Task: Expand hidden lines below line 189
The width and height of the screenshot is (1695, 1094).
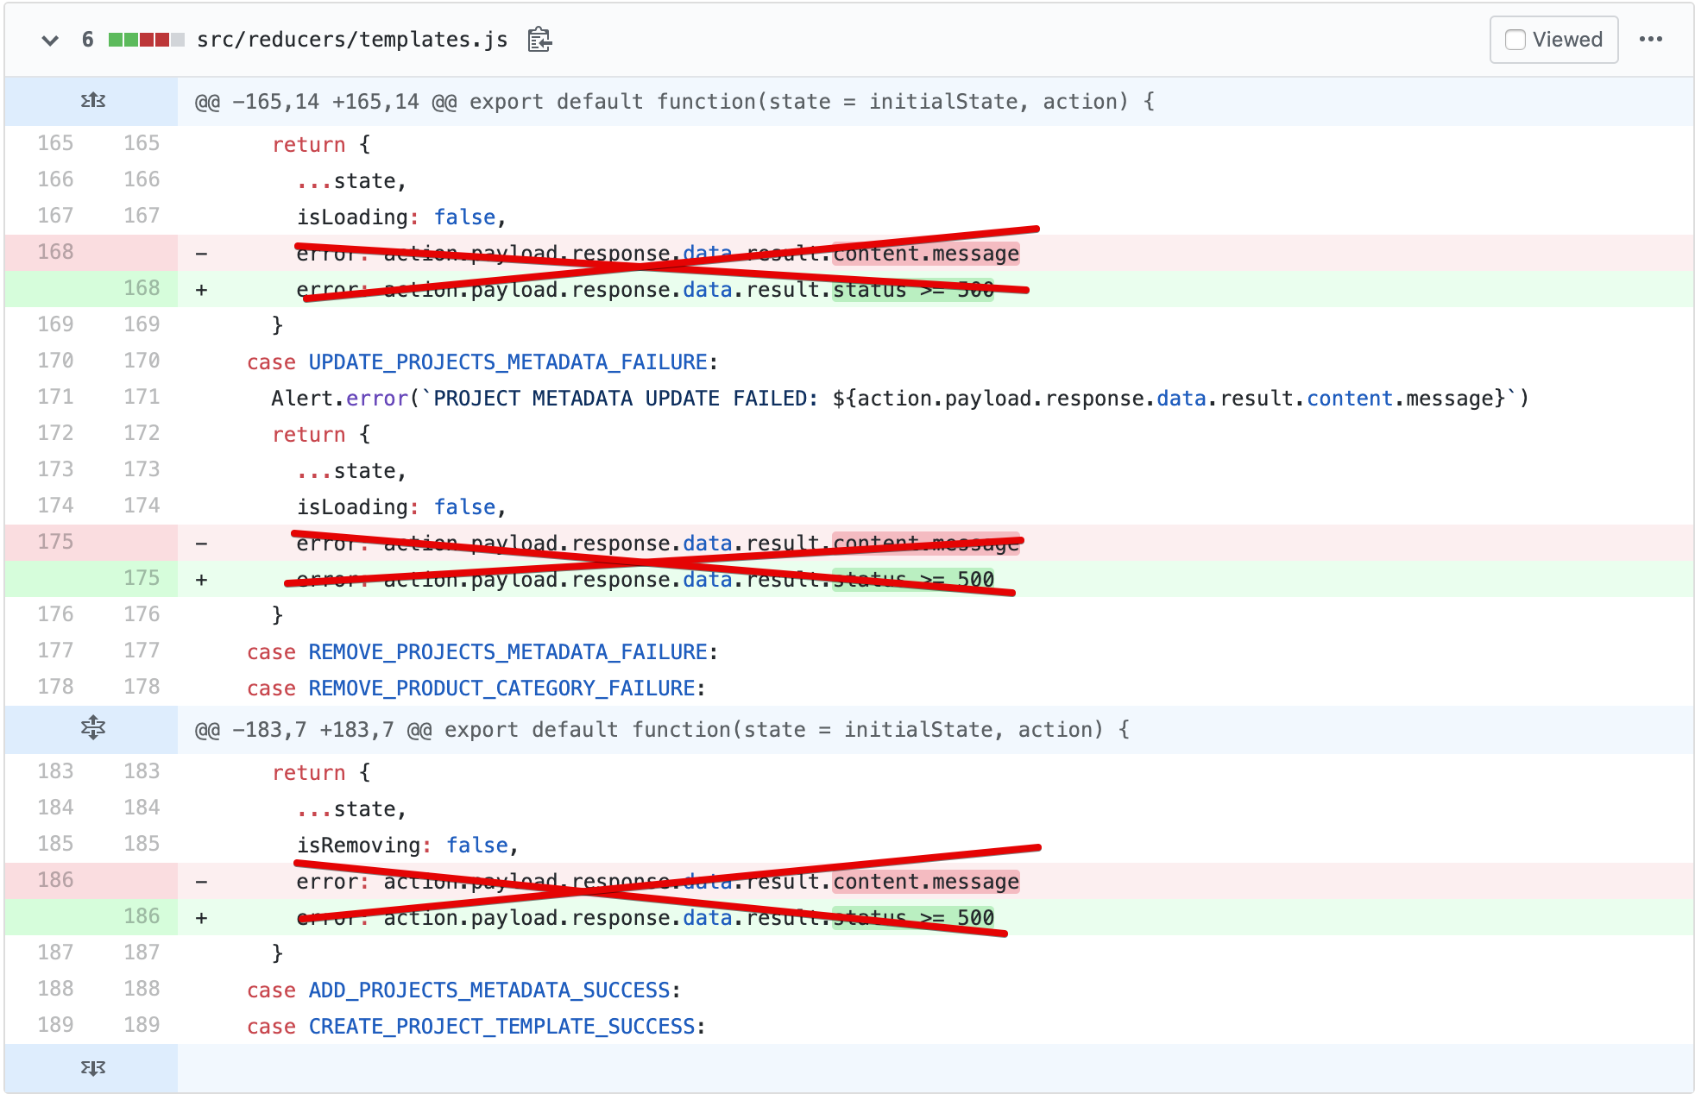Action: 92,1068
